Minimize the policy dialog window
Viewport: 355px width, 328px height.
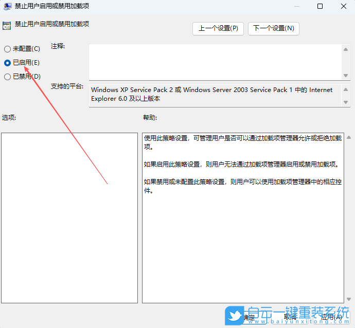(296, 6)
